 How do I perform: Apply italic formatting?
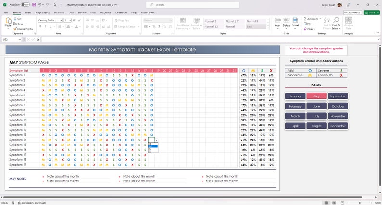click(x=45, y=26)
